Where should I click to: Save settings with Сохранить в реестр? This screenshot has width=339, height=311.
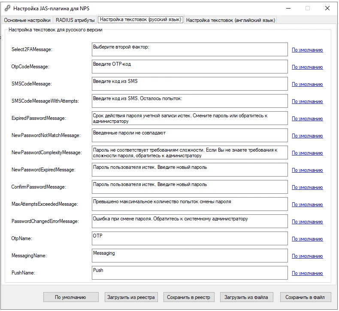[x=189, y=297]
